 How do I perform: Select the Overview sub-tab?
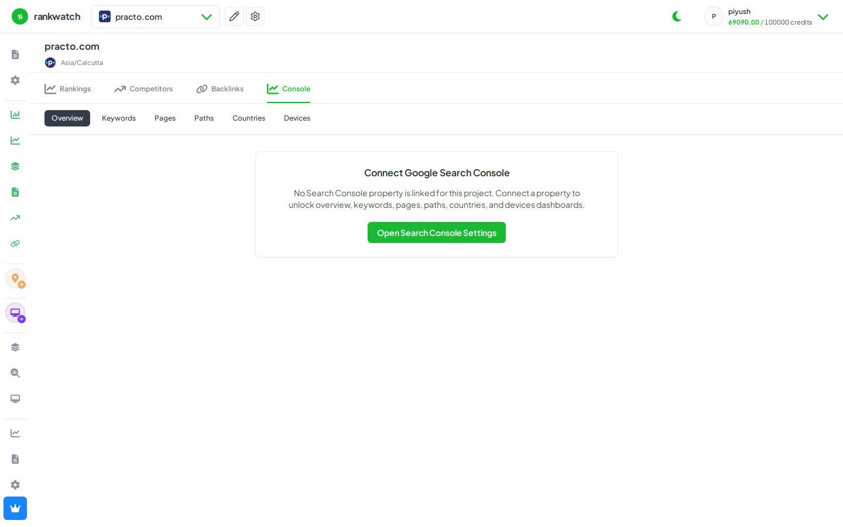[x=67, y=118]
